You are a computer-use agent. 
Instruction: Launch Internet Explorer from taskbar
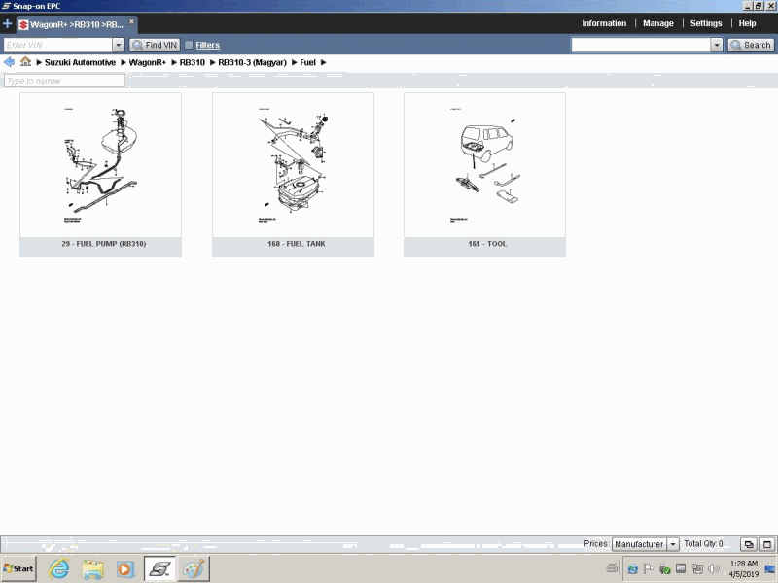[x=59, y=568]
